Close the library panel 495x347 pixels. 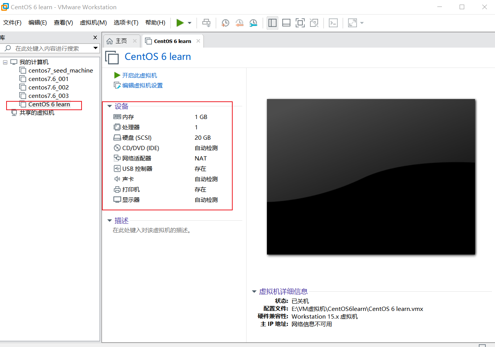(95, 37)
